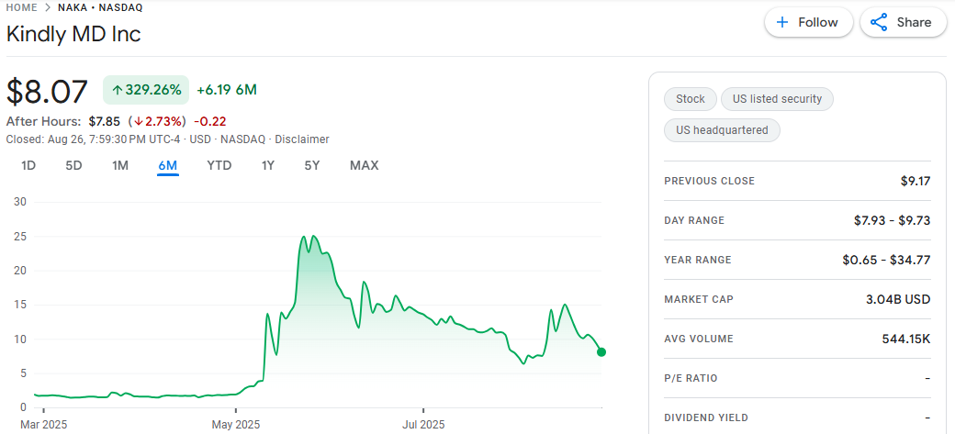Image resolution: width=955 pixels, height=434 pixels.
Task: Click the AVG VOLUME label
Action: coord(699,339)
